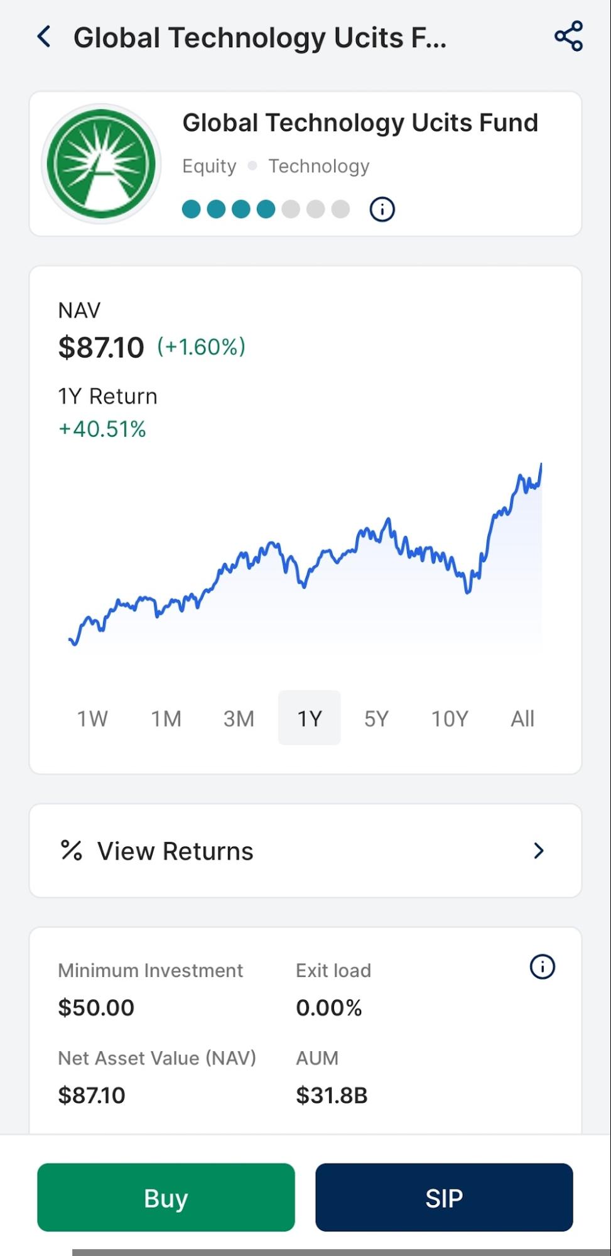Expand View Returns chevron arrow

point(538,851)
